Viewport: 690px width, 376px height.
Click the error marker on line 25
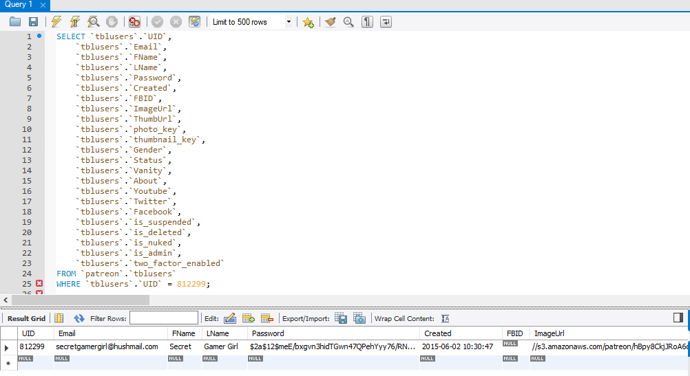coord(39,283)
